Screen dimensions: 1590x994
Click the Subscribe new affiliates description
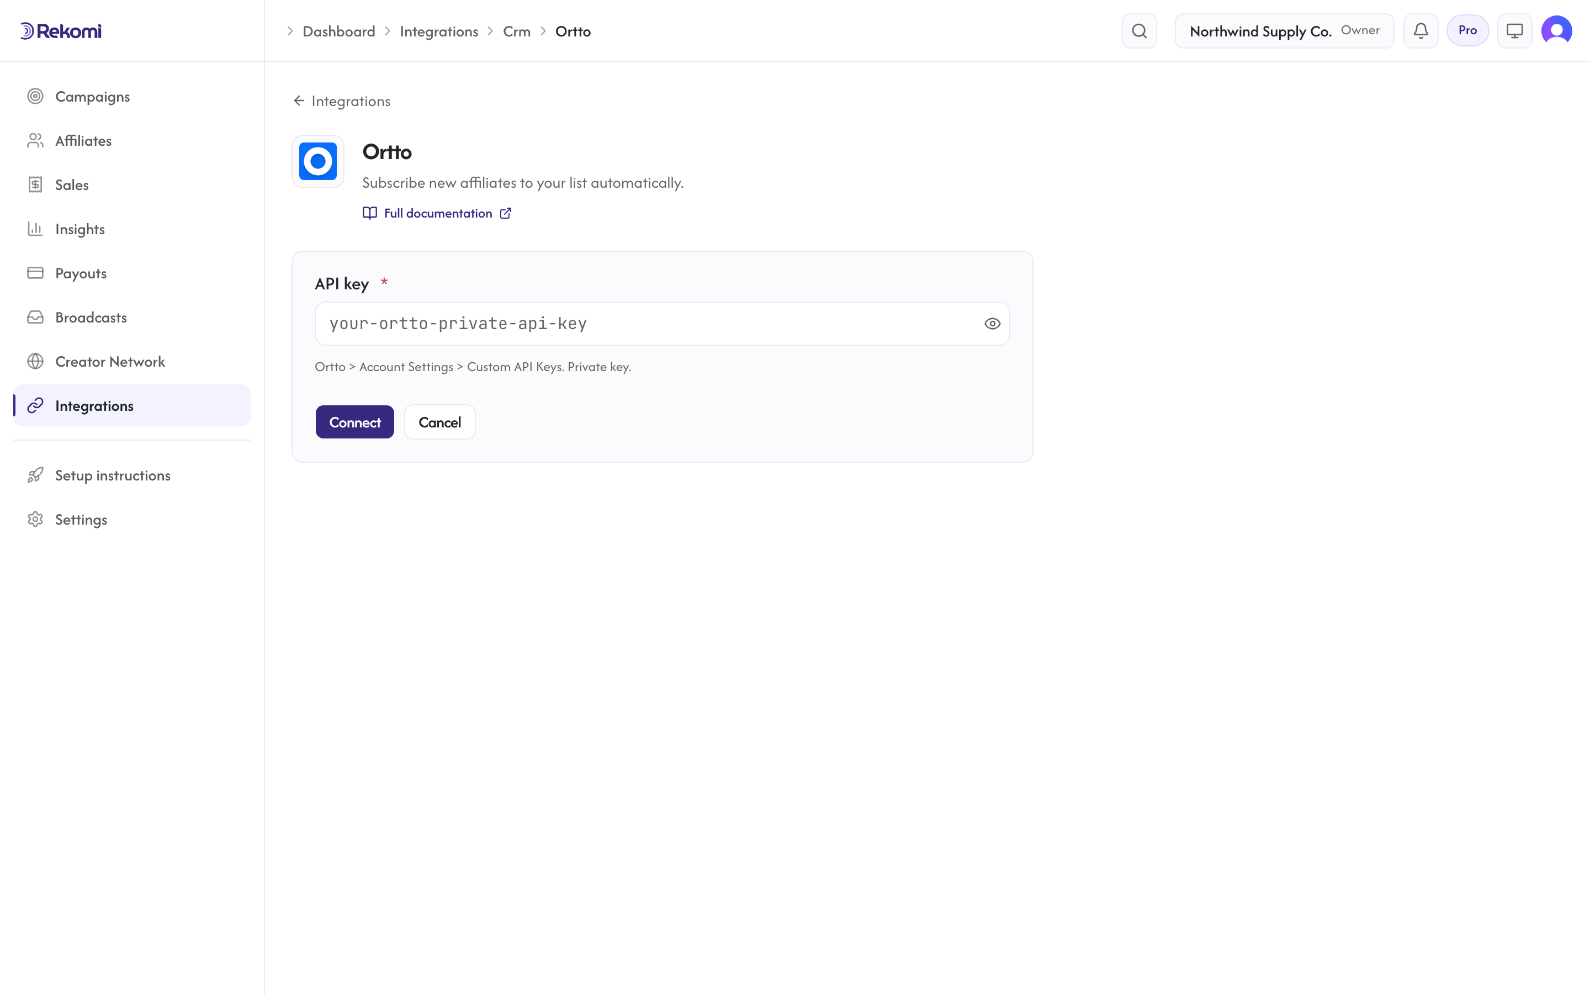pyautogui.click(x=523, y=183)
